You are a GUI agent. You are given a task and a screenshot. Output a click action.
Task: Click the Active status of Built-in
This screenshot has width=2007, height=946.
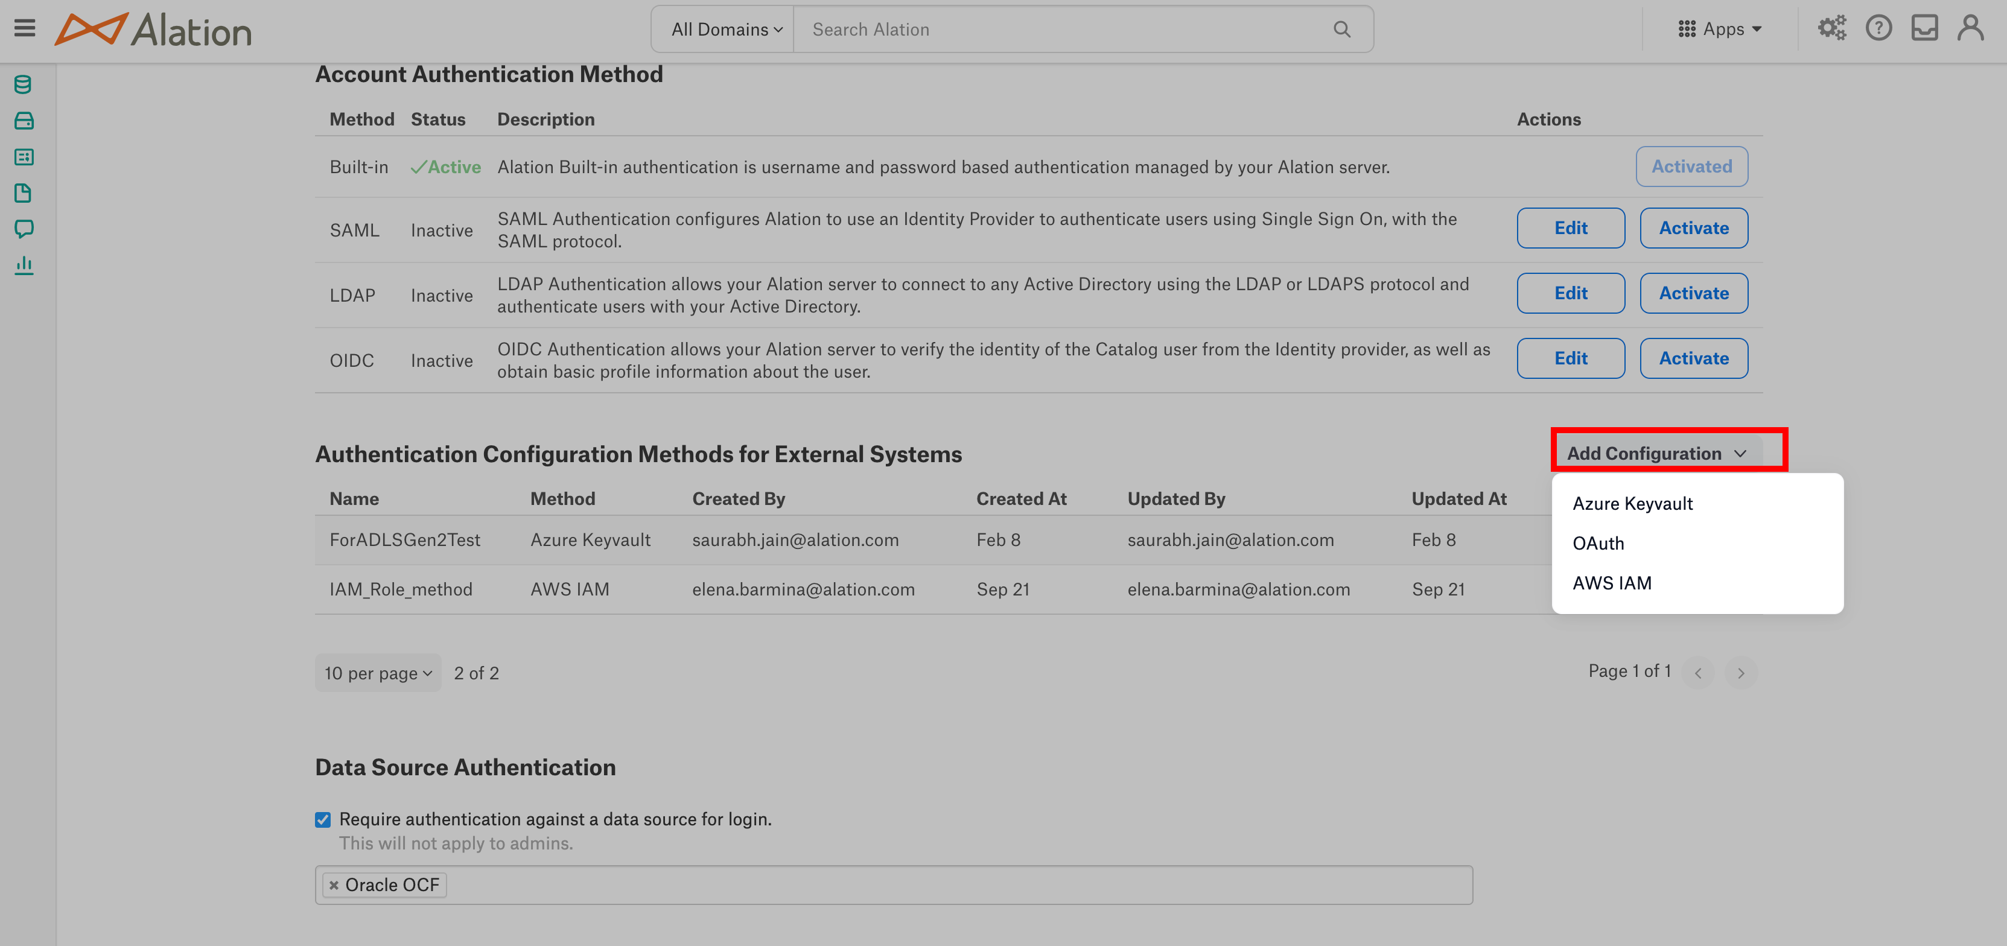pyautogui.click(x=446, y=168)
